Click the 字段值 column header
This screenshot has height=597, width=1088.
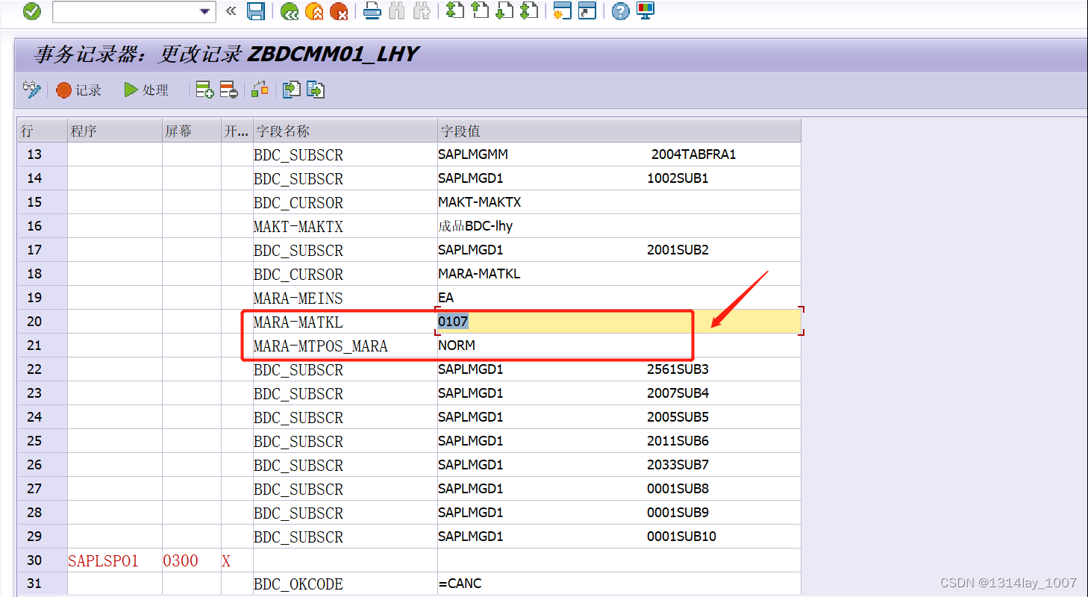pyautogui.click(x=619, y=131)
